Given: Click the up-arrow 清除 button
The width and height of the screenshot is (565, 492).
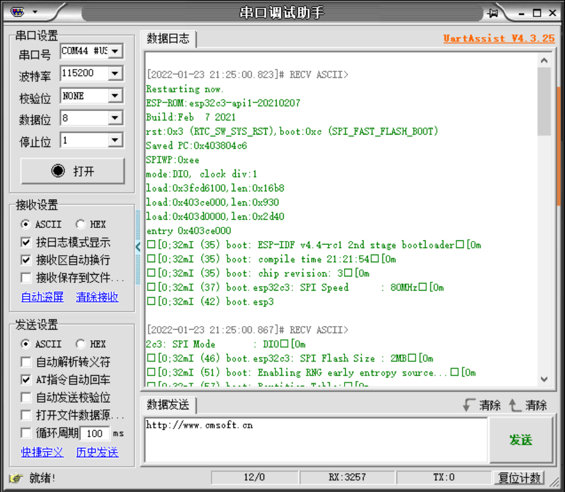Looking at the screenshot, I should (528, 405).
